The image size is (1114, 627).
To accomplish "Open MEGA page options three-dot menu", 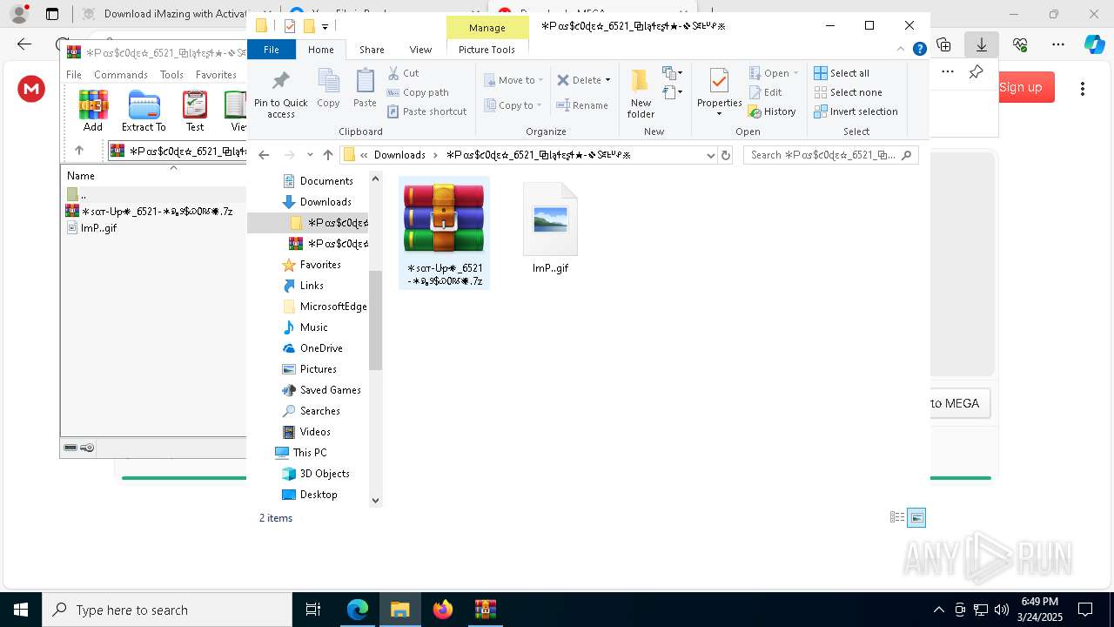I will tap(1082, 88).
